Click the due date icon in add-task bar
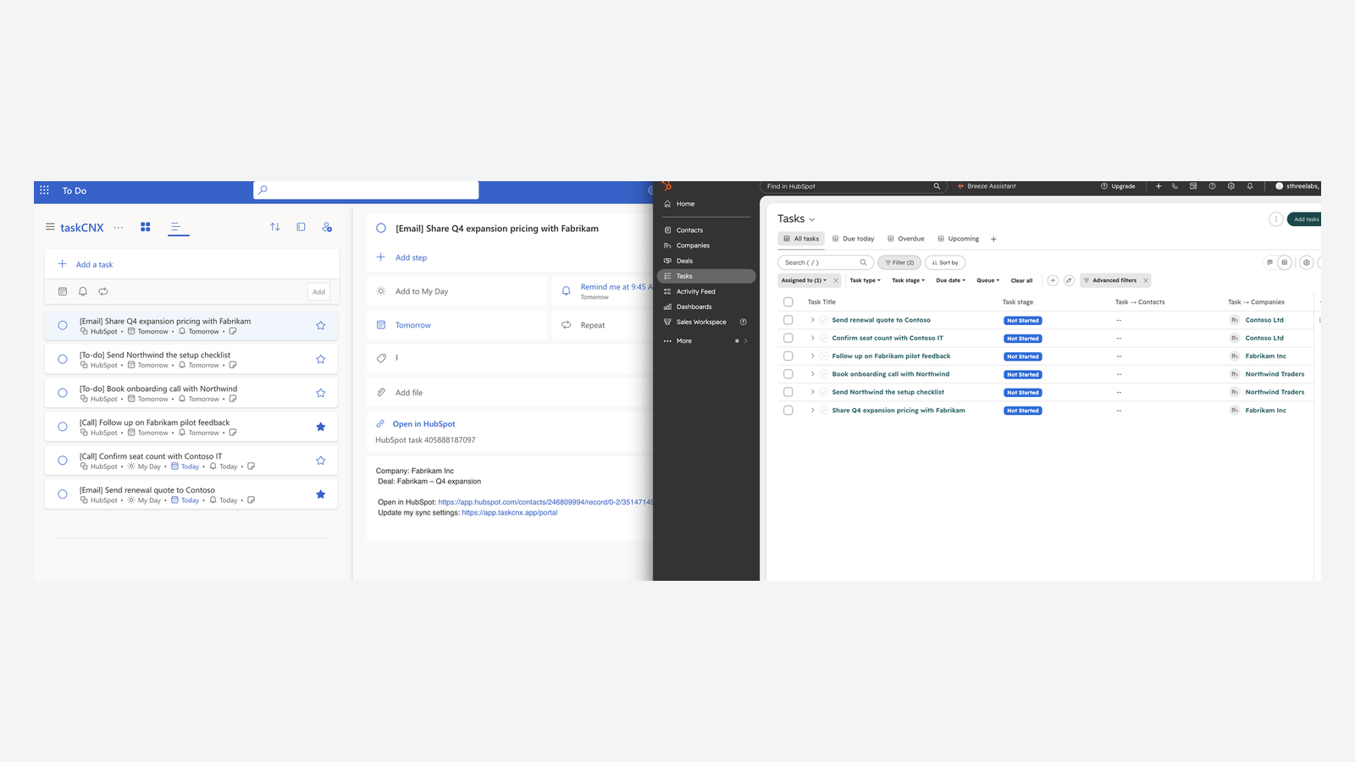Viewport: 1355px width, 762px height. tap(63, 291)
